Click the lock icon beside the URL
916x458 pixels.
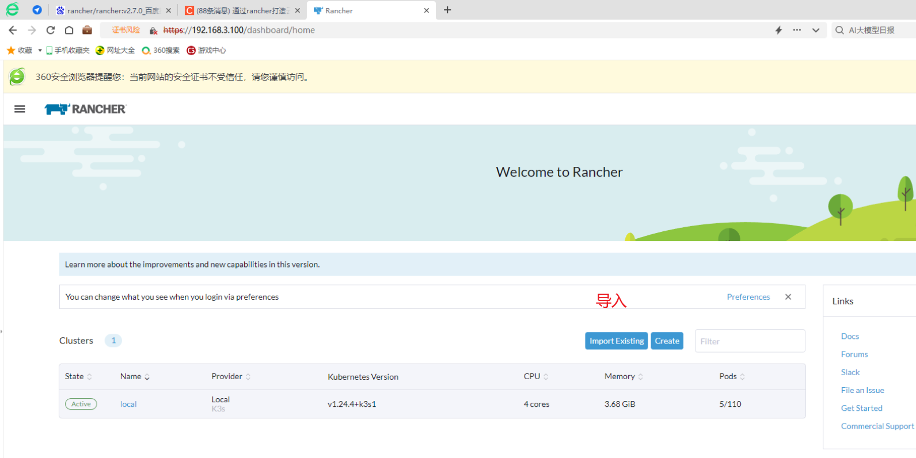point(153,30)
